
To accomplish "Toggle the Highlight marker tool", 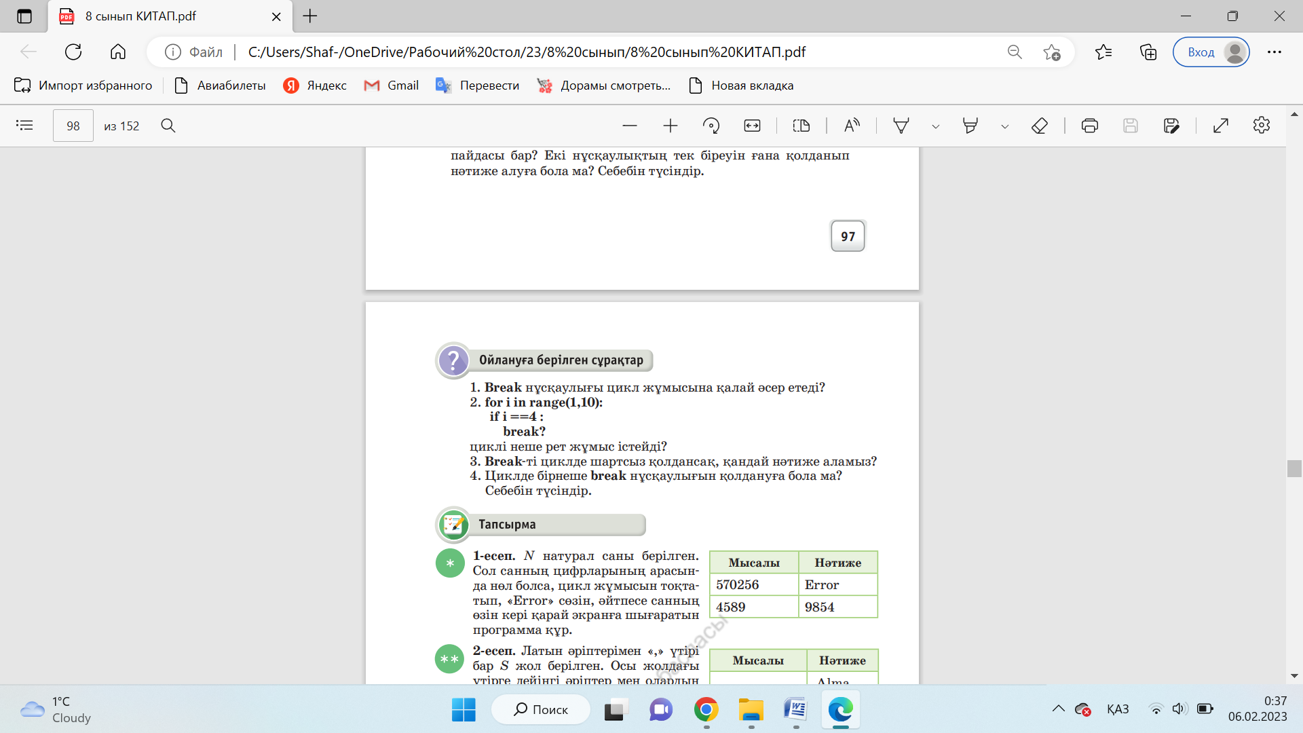I will click(970, 126).
